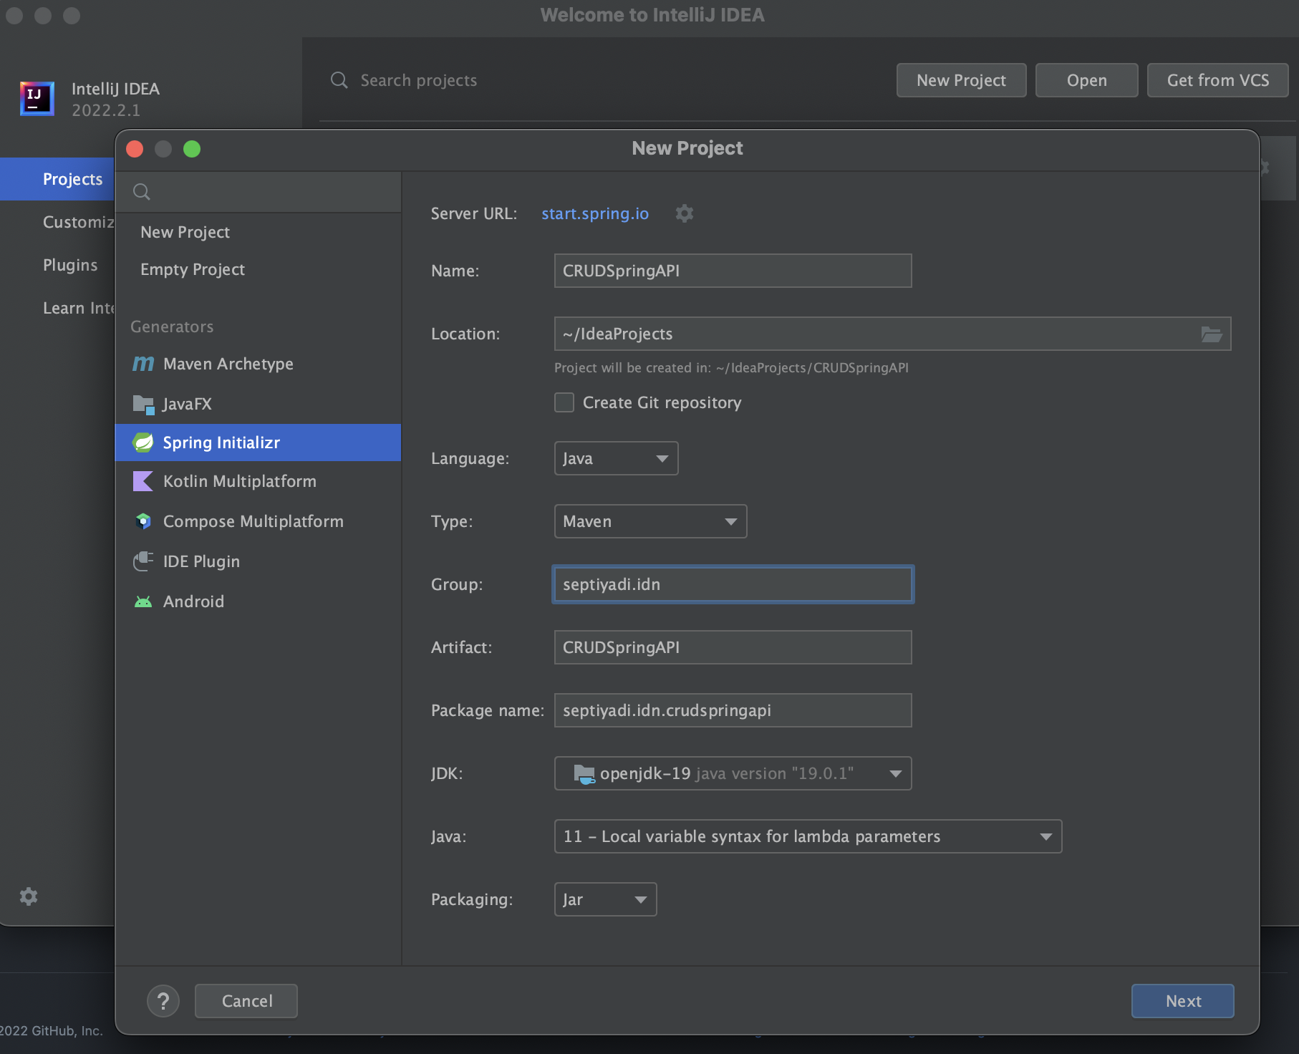This screenshot has height=1054, width=1299.
Task: Select New Project in the left list
Action: 258,232
